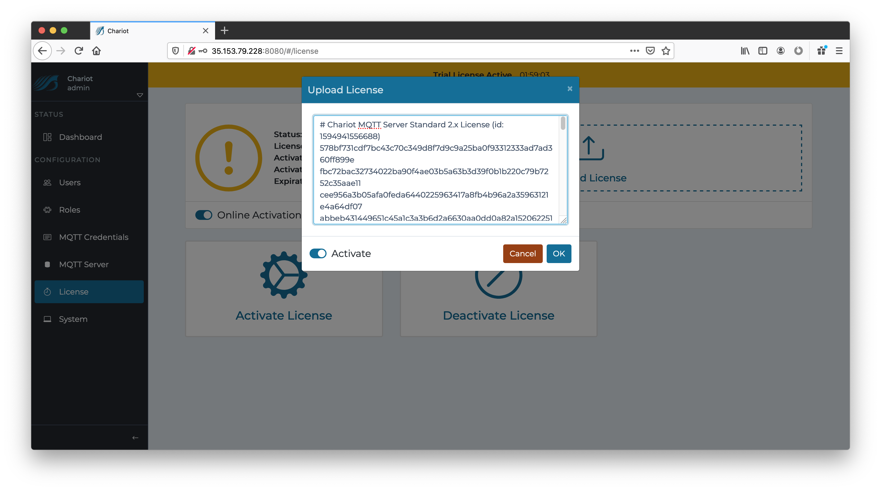Image resolution: width=881 pixels, height=491 pixels.
Task: Click the Deactivate License label
Action: pos(498,315)
